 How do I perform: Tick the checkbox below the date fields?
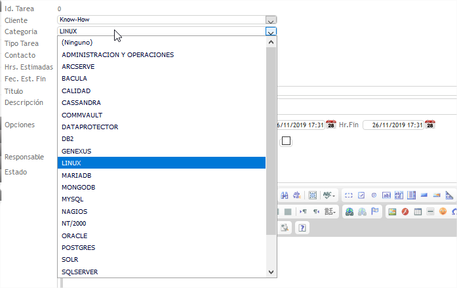(286, 141)
